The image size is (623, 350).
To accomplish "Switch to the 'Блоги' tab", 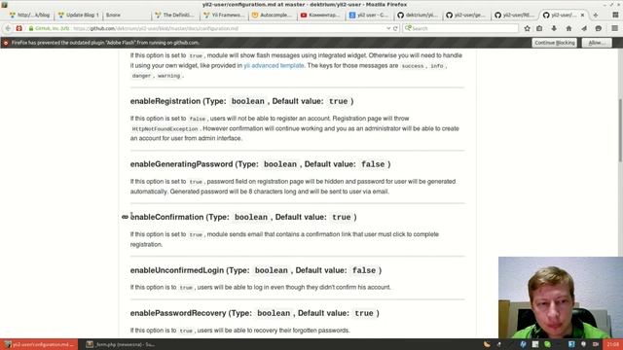I will pyautogui.click(x=128, y=16).
